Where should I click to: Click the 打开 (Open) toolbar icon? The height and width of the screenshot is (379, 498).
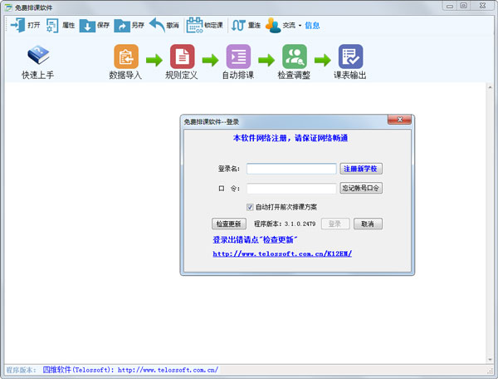pyautogui.click(x=17, y=25)
